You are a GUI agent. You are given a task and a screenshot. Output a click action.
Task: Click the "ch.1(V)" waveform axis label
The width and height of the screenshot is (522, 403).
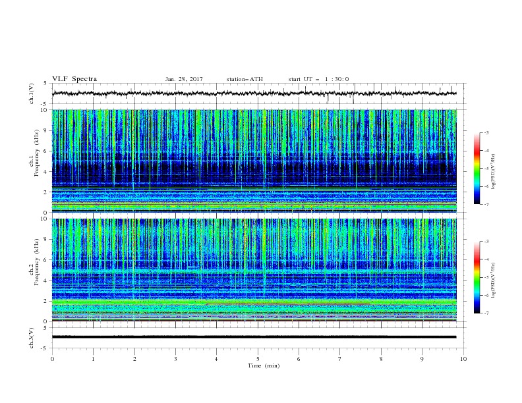32,94
